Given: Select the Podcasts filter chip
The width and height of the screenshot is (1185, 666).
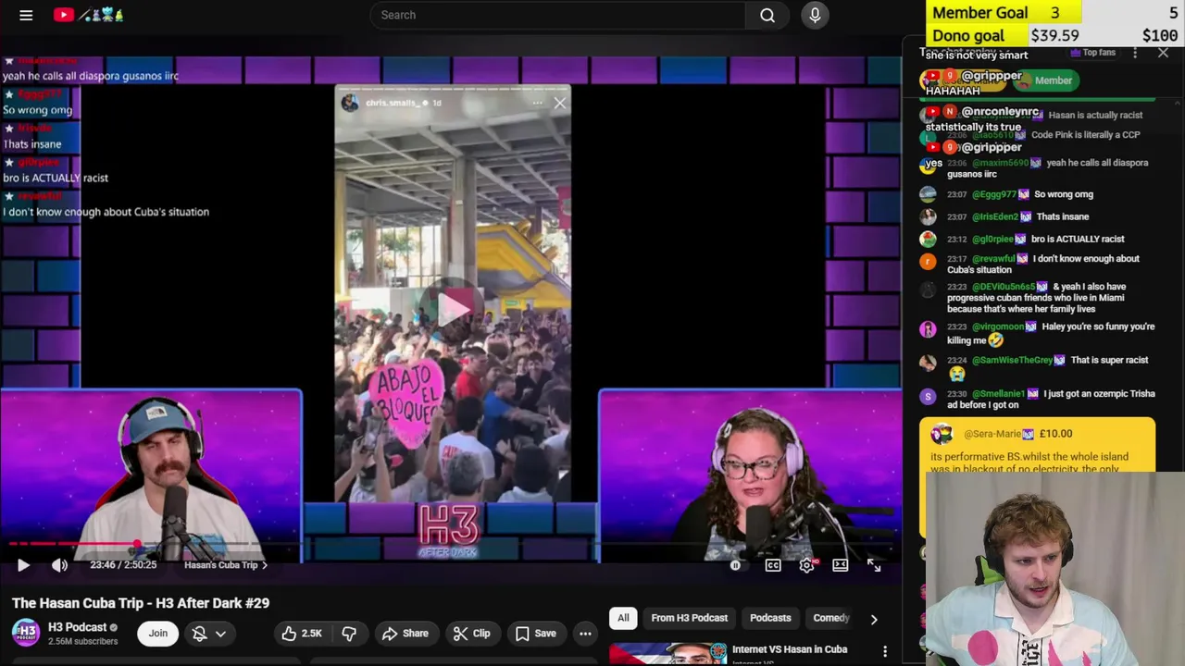Looking at the screenshot, I should 770,618.
